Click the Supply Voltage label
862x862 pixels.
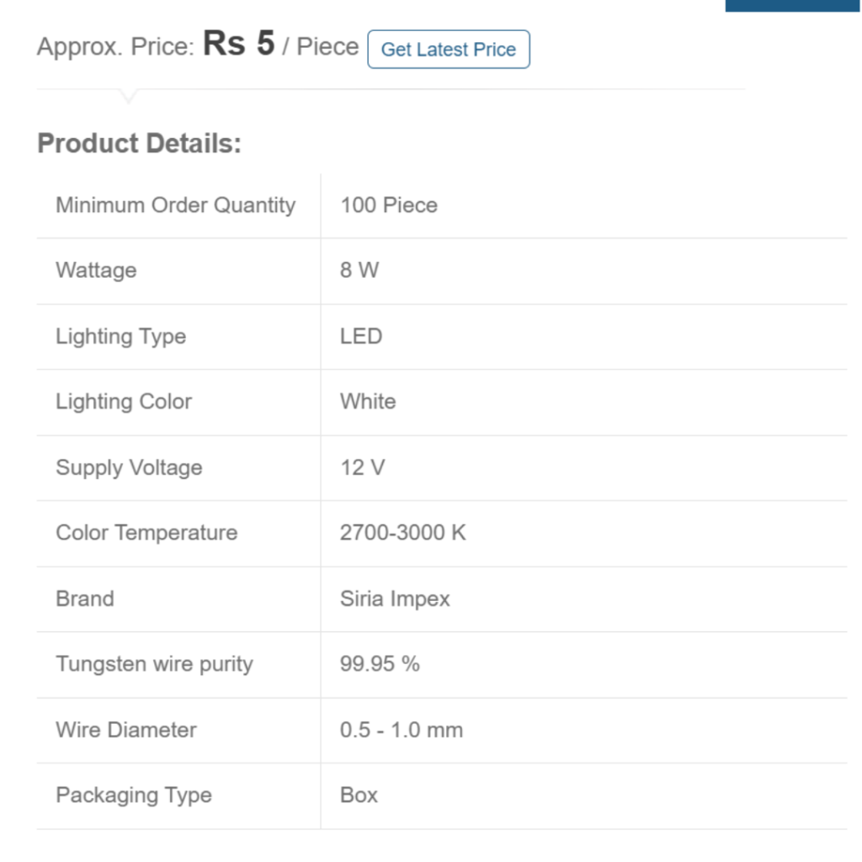point(129,467)
